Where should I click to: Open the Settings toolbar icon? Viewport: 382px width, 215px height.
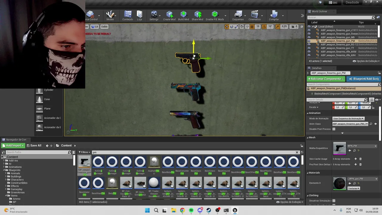pos(154,16)
